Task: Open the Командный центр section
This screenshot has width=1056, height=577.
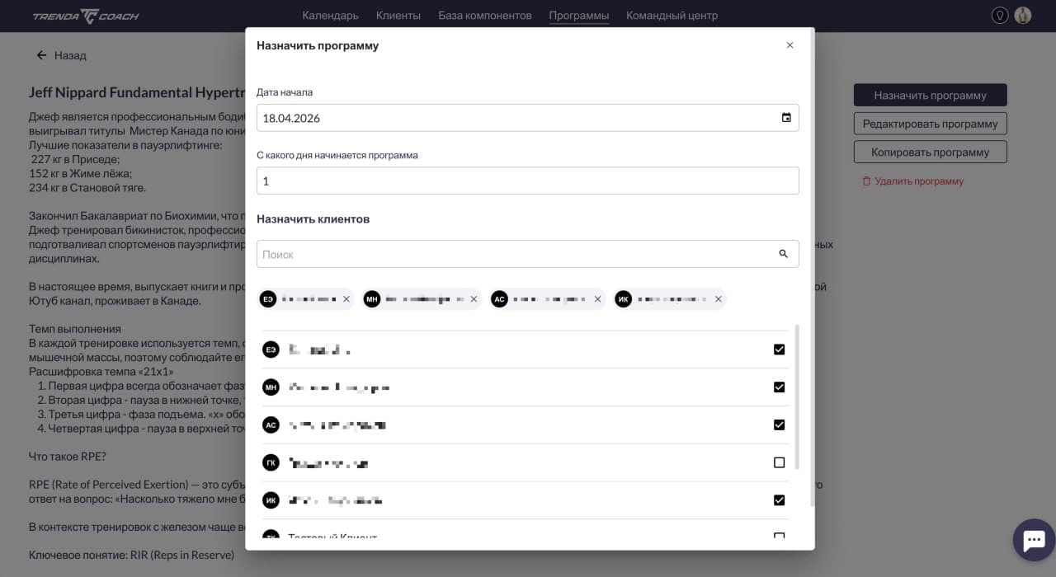Action: coord(672,15)
